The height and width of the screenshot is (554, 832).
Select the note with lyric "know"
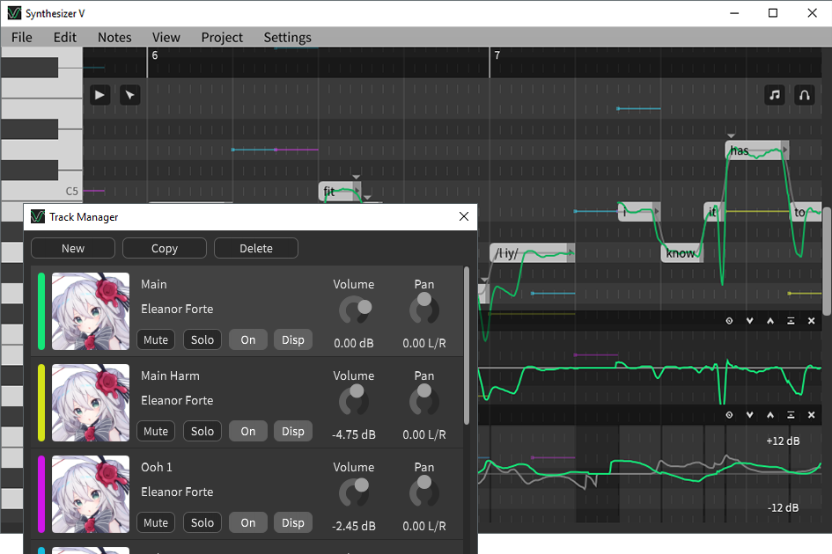[681, 253]
